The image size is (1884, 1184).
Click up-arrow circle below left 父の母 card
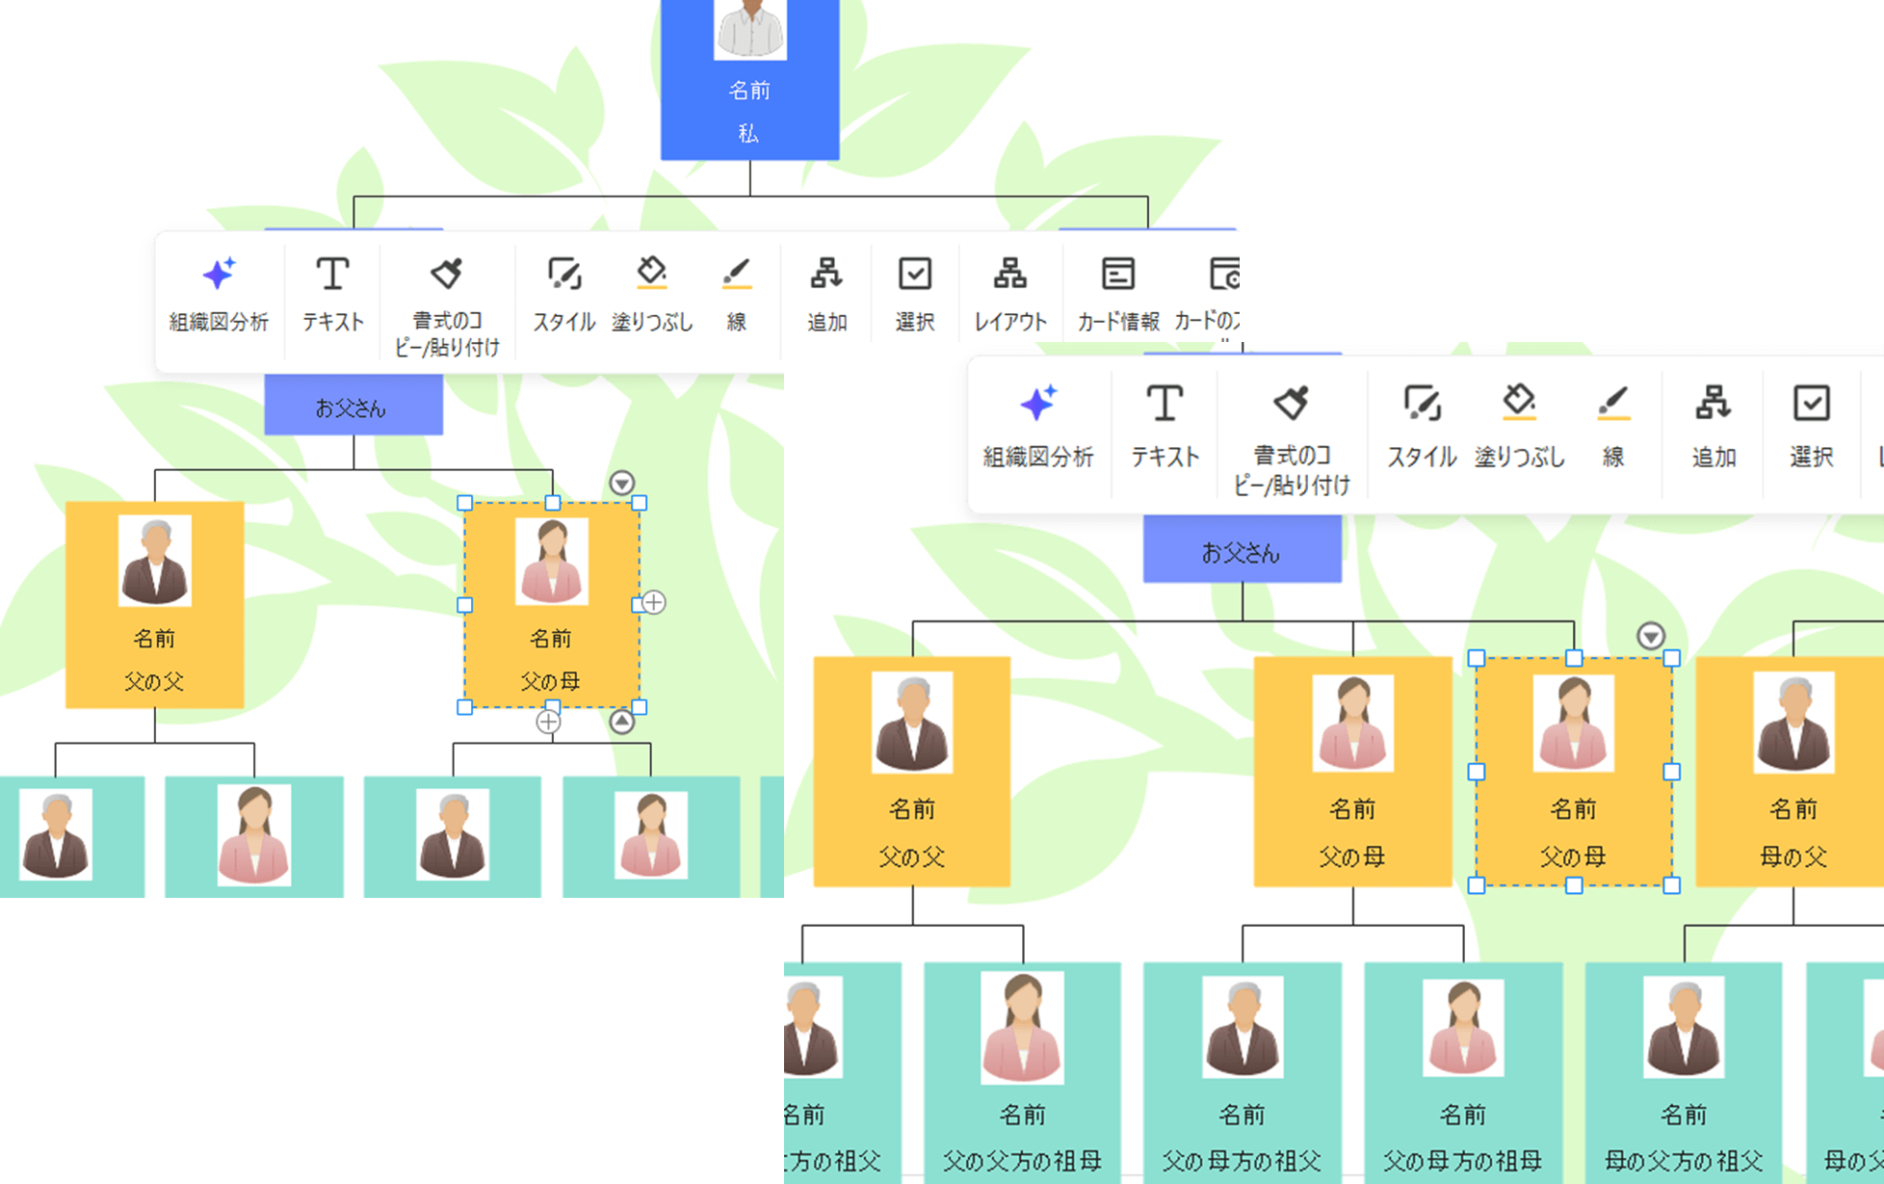coord(622,722)
